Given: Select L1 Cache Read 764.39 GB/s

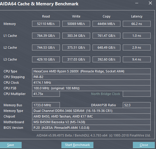Looking at the screenshot, I should pyautogui.click(x=46, y=35).
